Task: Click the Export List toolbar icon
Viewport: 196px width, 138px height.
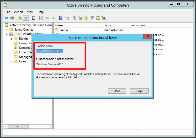Action: tap(53, 18)
